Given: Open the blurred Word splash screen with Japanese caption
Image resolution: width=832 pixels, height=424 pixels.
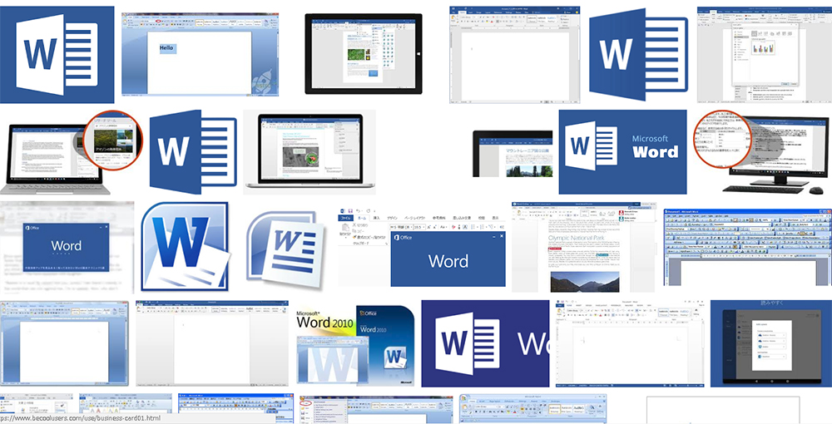Looking at the screenshot, I should coord(67,247).
